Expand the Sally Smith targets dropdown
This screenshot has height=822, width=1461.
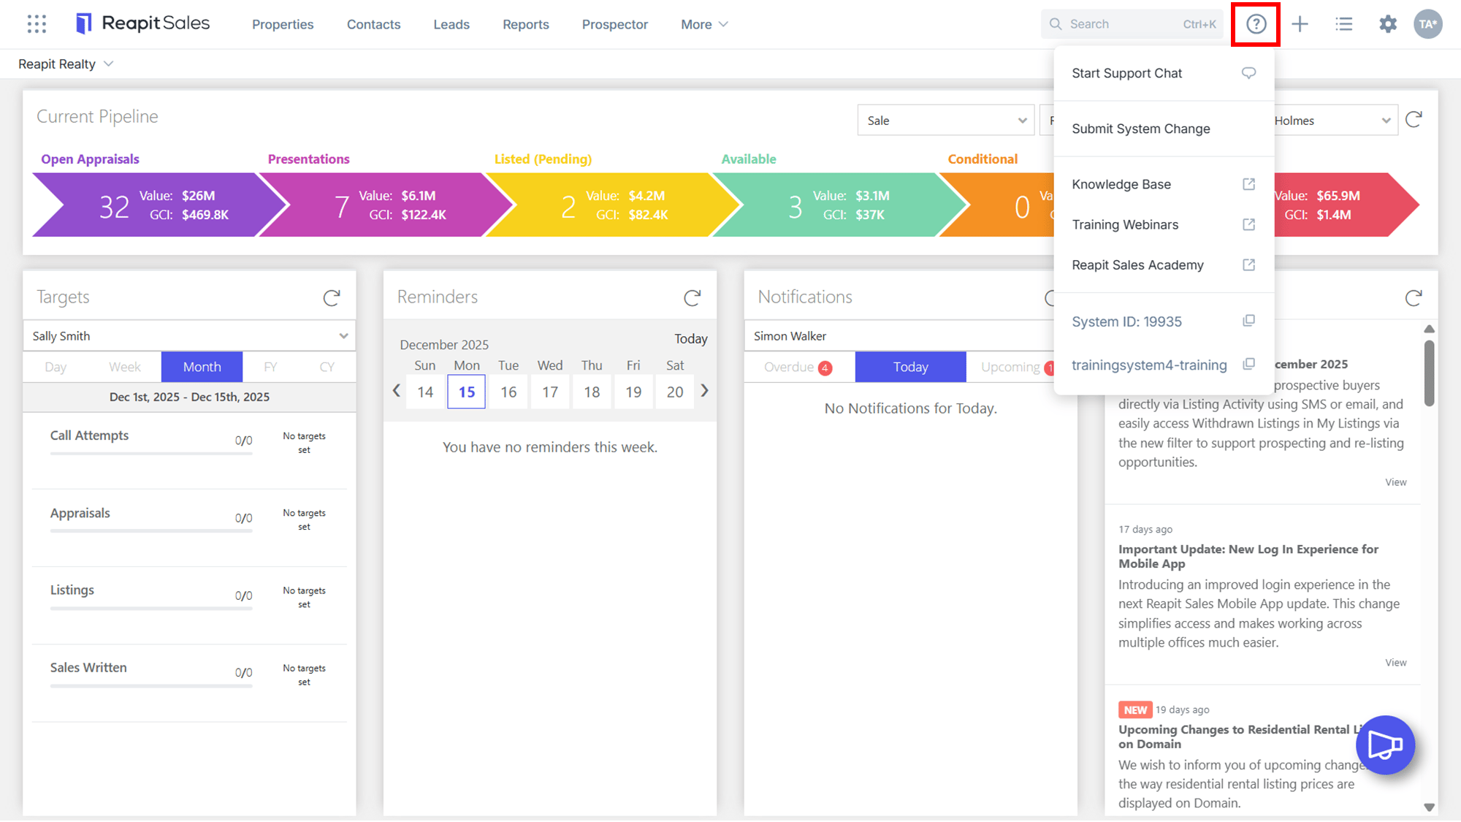189,335
